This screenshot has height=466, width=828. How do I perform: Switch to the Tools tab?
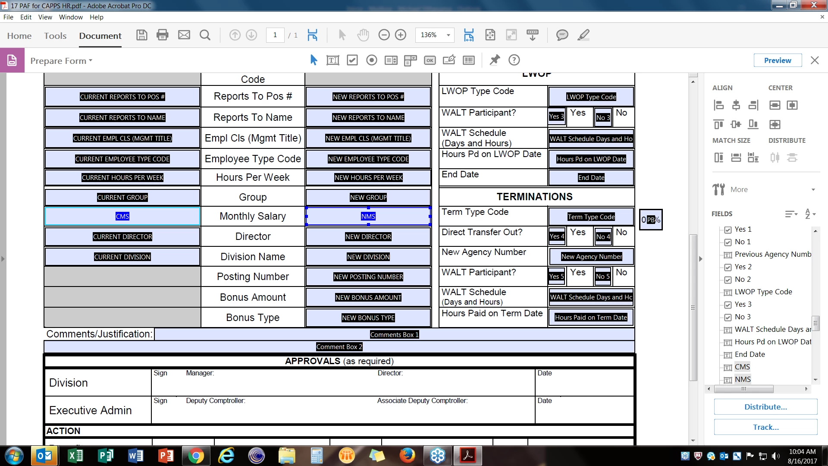point(55,36)
